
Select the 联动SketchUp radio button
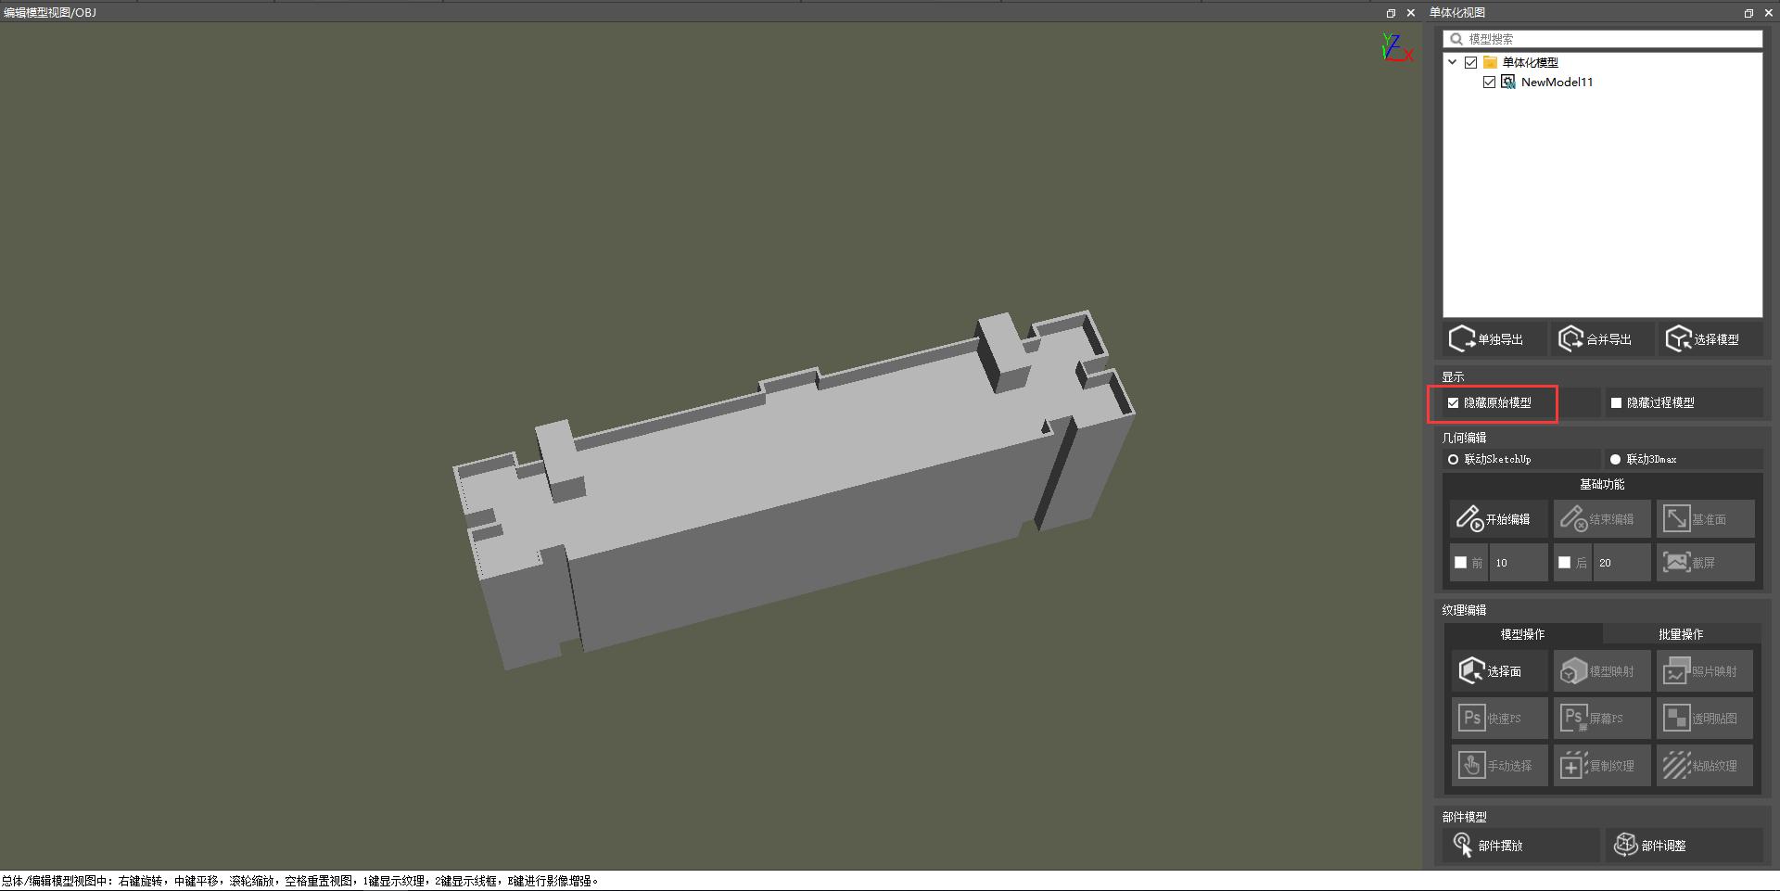(x=1453, y=460)
